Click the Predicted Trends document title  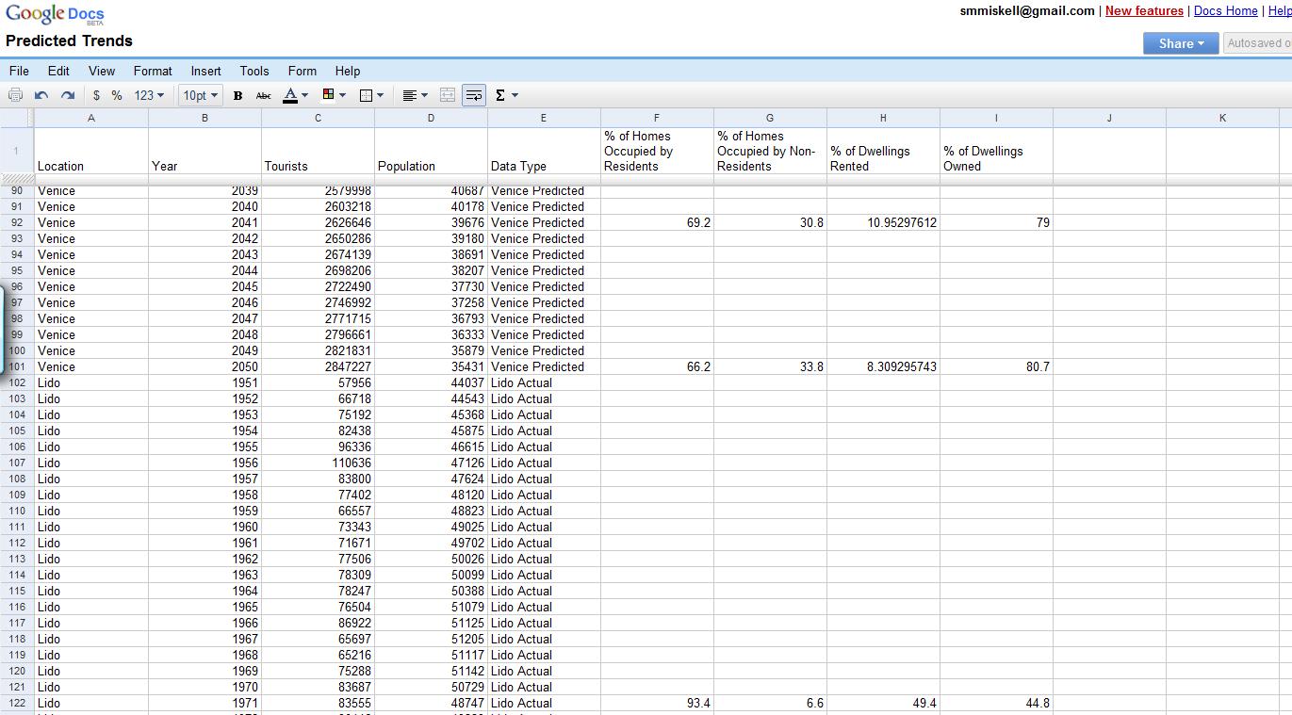pyautogui.click(x=69, y=41)
